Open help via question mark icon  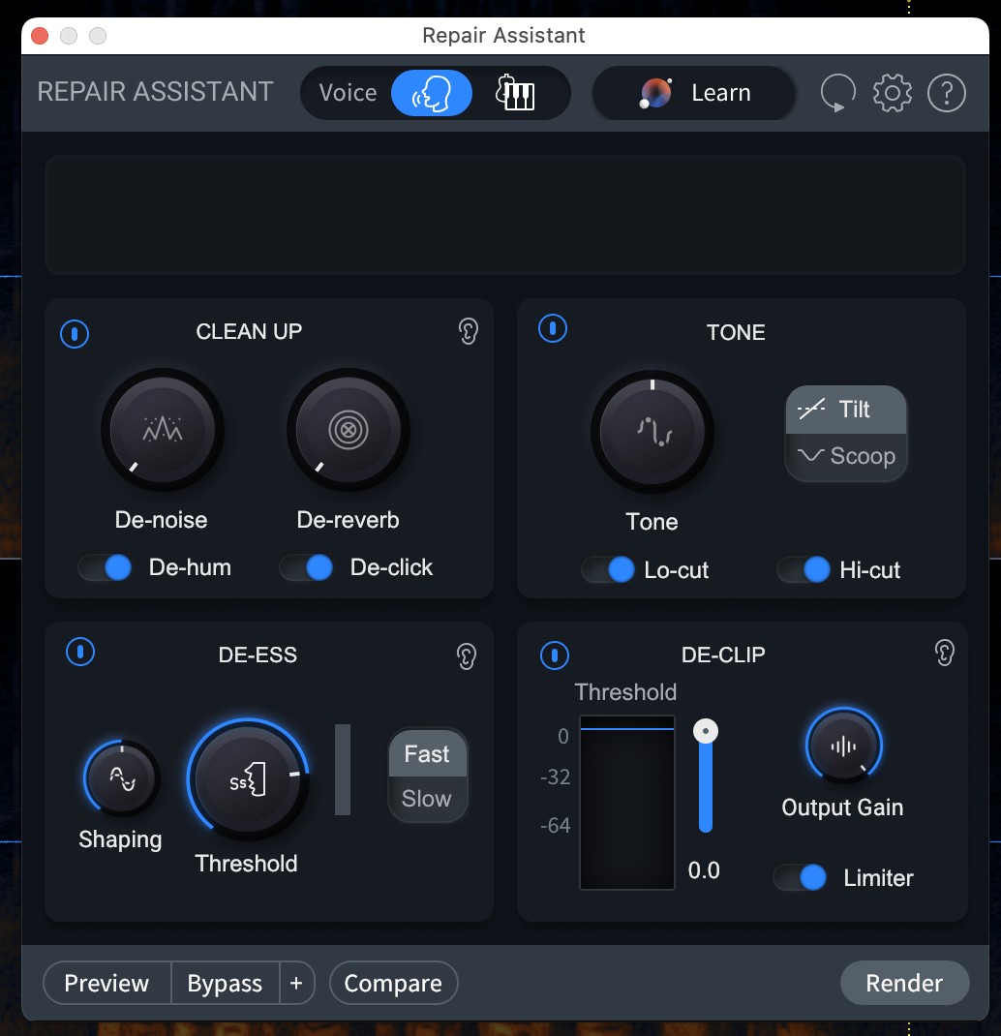946,93
